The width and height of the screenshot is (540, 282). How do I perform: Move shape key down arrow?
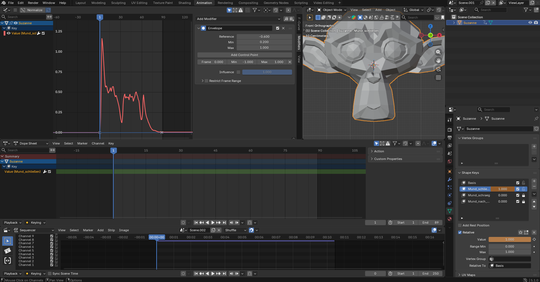pos(534,207)
